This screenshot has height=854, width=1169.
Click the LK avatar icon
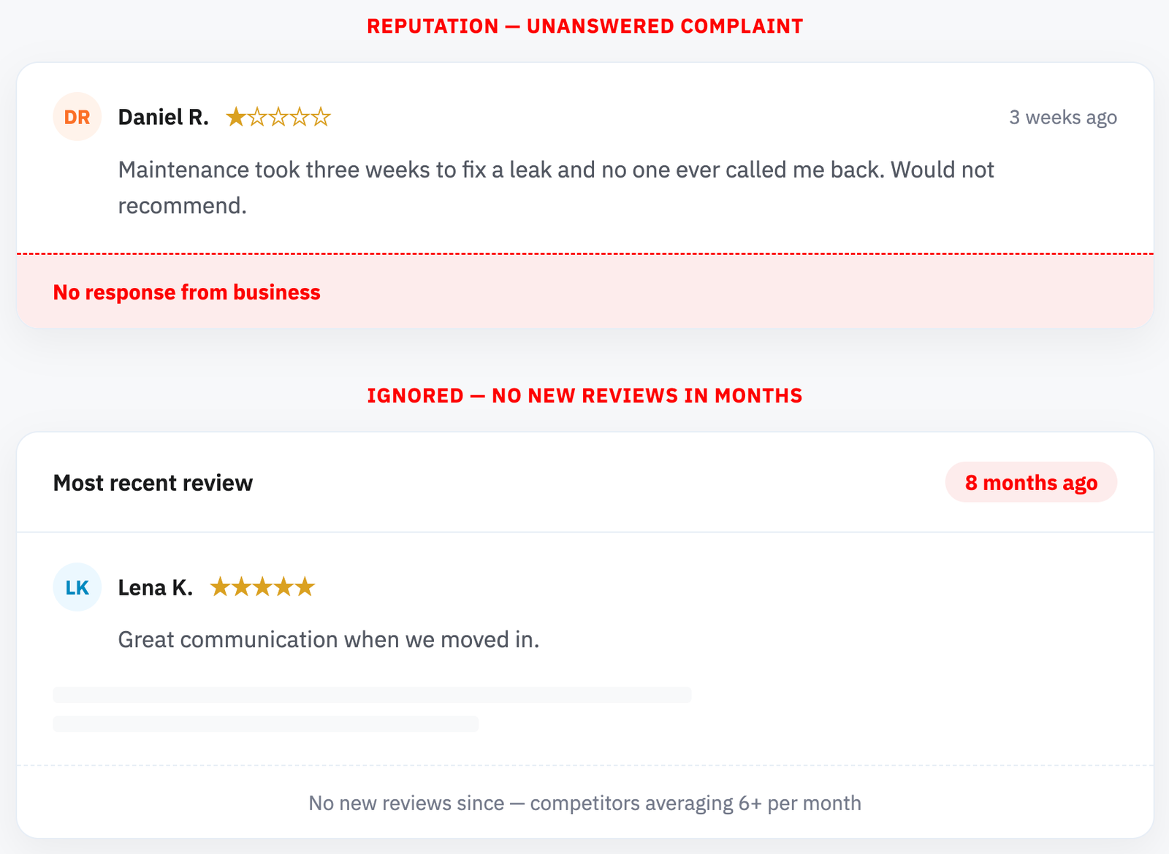coord(77,587)
